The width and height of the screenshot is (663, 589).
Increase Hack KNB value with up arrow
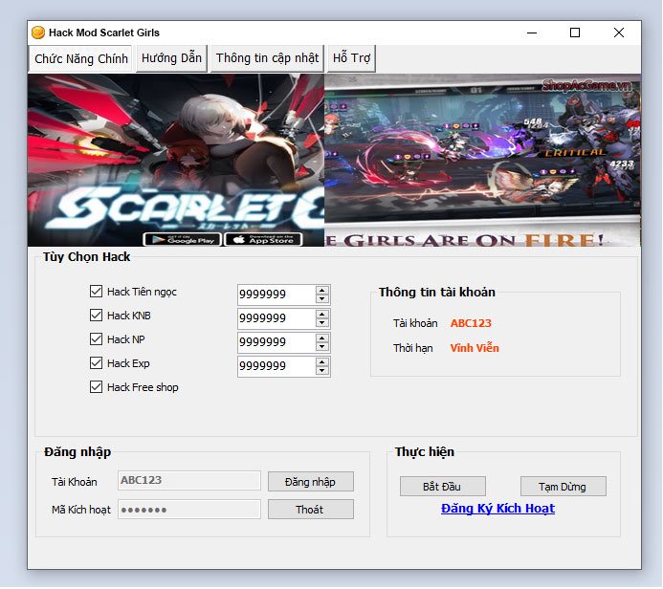[x=322, y=314]
